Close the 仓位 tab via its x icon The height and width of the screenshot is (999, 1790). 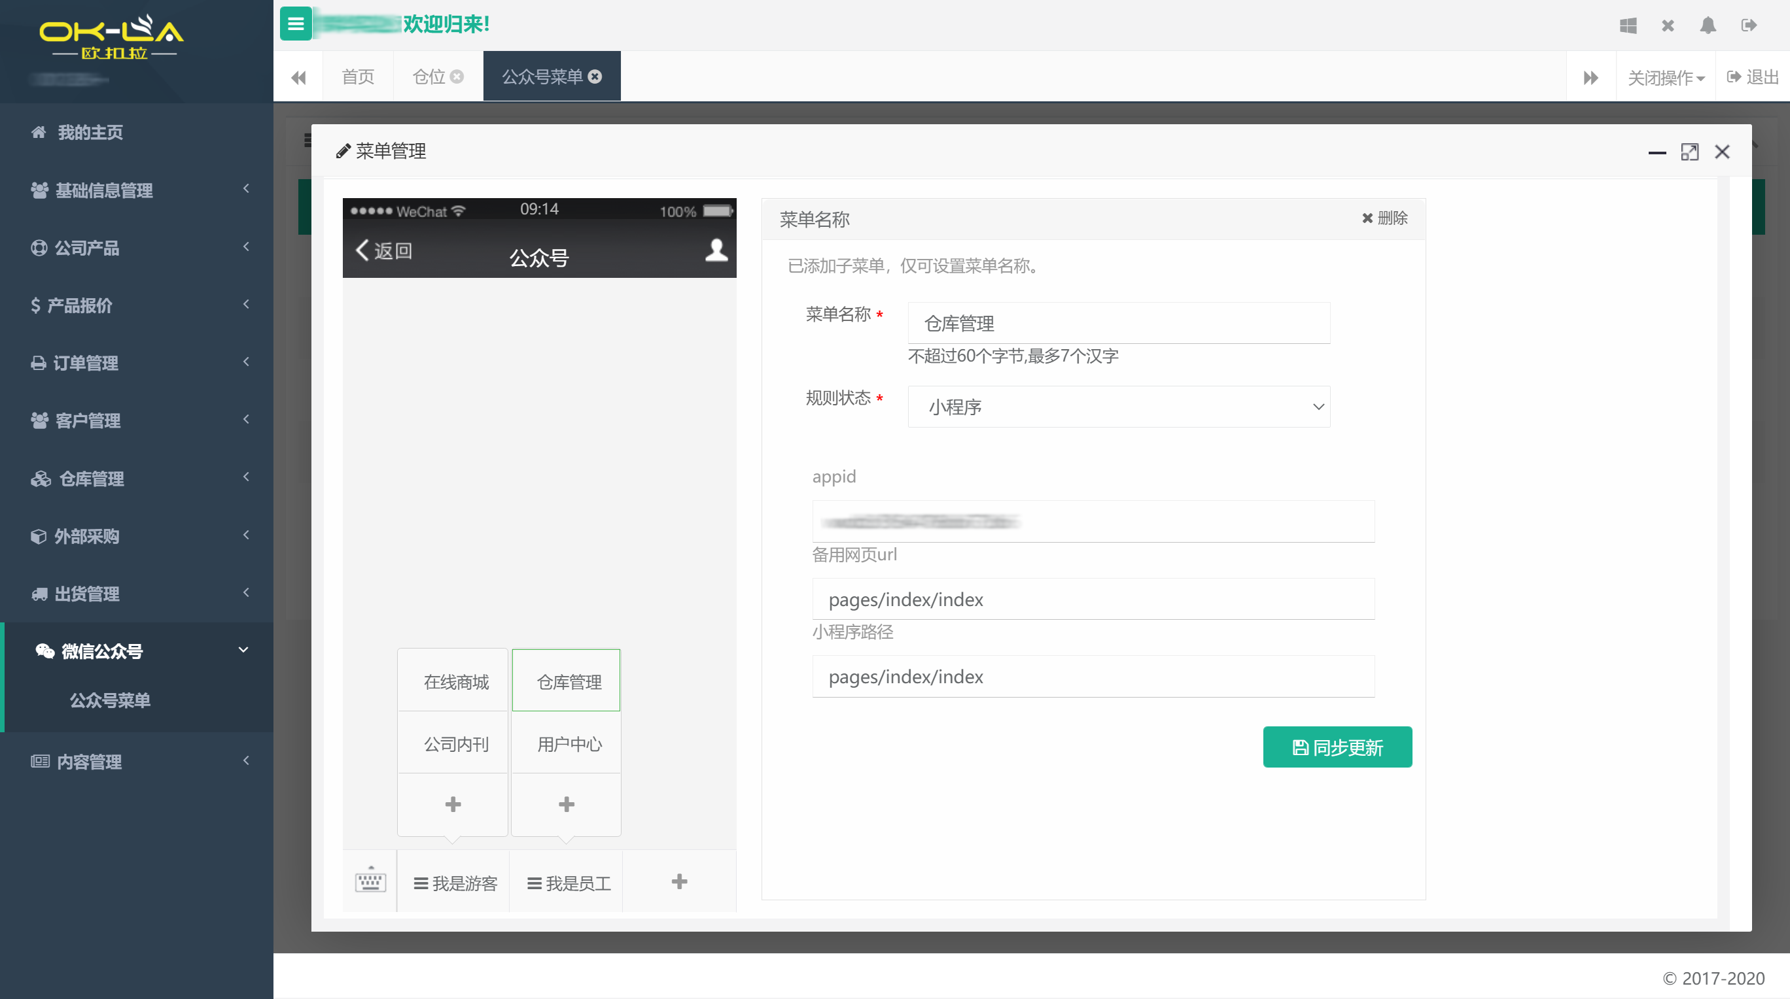pos(457,76)
